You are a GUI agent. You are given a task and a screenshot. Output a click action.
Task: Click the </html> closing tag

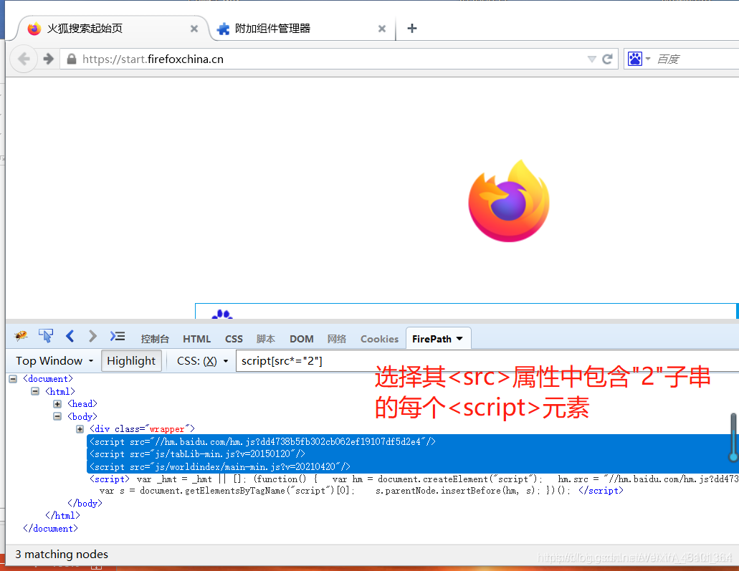pyautogui.click(x=62, y=515)
